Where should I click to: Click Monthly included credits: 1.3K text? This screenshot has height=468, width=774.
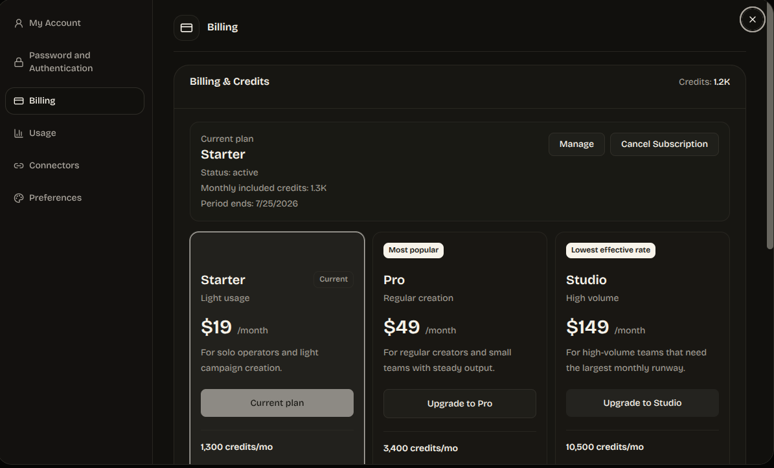(264, 188)
